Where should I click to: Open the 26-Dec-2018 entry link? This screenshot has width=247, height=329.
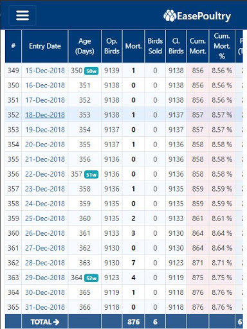click(x=45, y=233)
